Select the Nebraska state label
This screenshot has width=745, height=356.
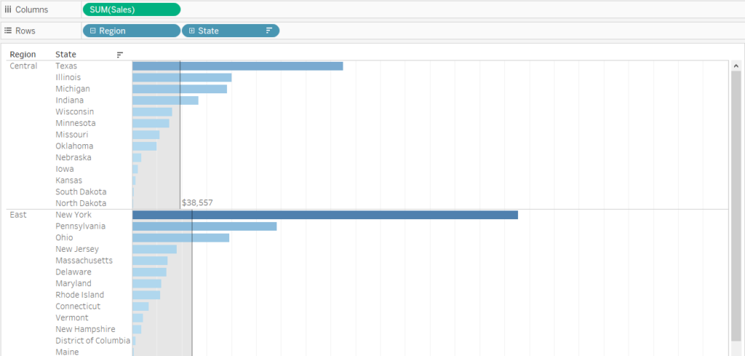(73, 157)
